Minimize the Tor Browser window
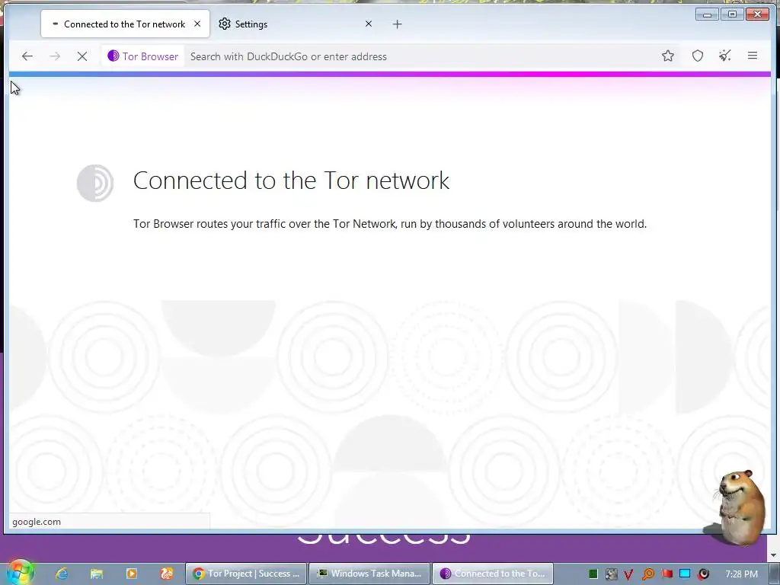The height and width of the screenshot is (585, 780). tap(707, 14)
